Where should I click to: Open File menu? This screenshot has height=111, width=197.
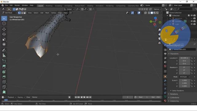(6, 5)
